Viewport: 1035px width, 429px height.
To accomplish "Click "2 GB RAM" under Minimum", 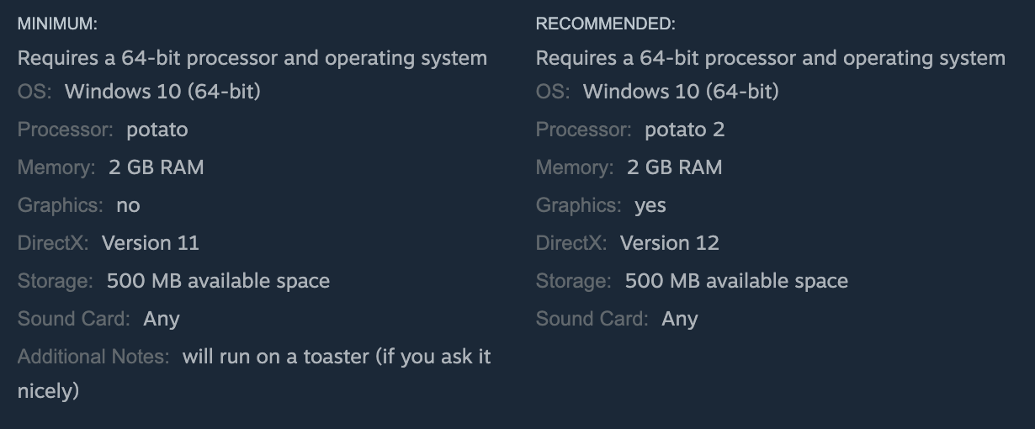I will tap(157, 167).
